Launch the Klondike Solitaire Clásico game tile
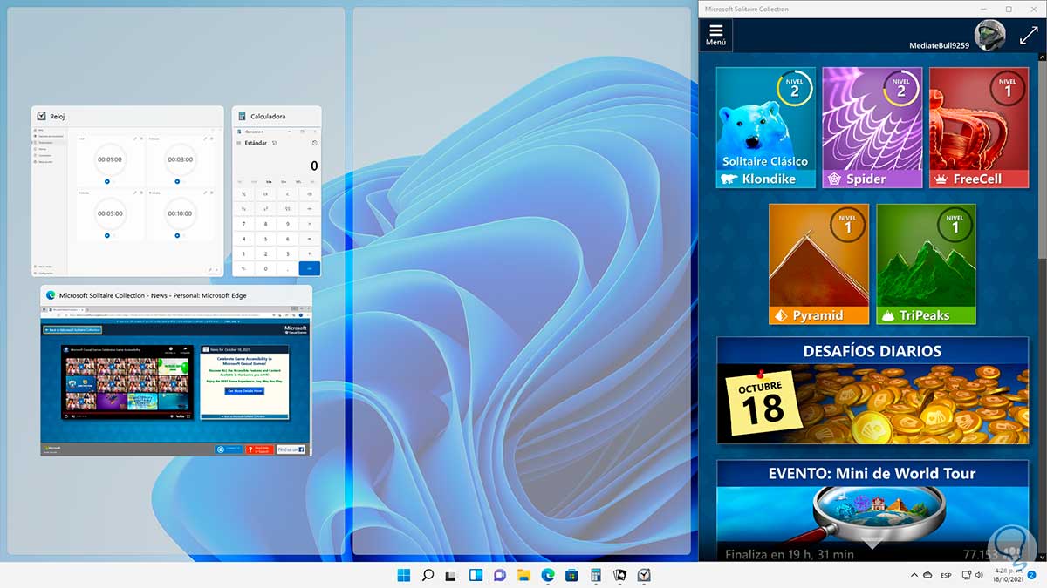The image size is (1047, 588). tap(766, 127)
